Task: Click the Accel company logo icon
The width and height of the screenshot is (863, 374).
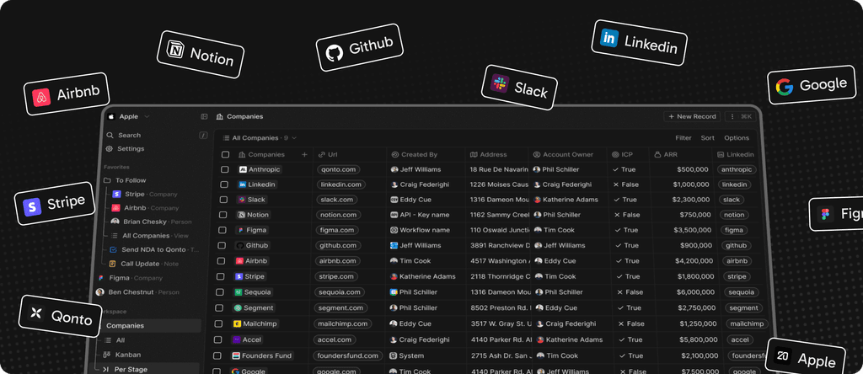Action: pos(236,340)
